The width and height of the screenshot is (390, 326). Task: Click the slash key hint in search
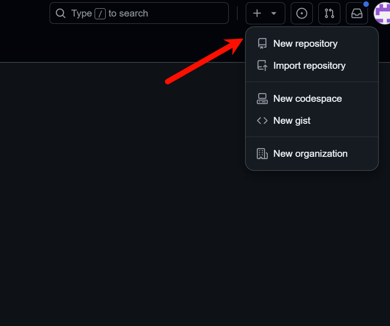click(100, 13)
